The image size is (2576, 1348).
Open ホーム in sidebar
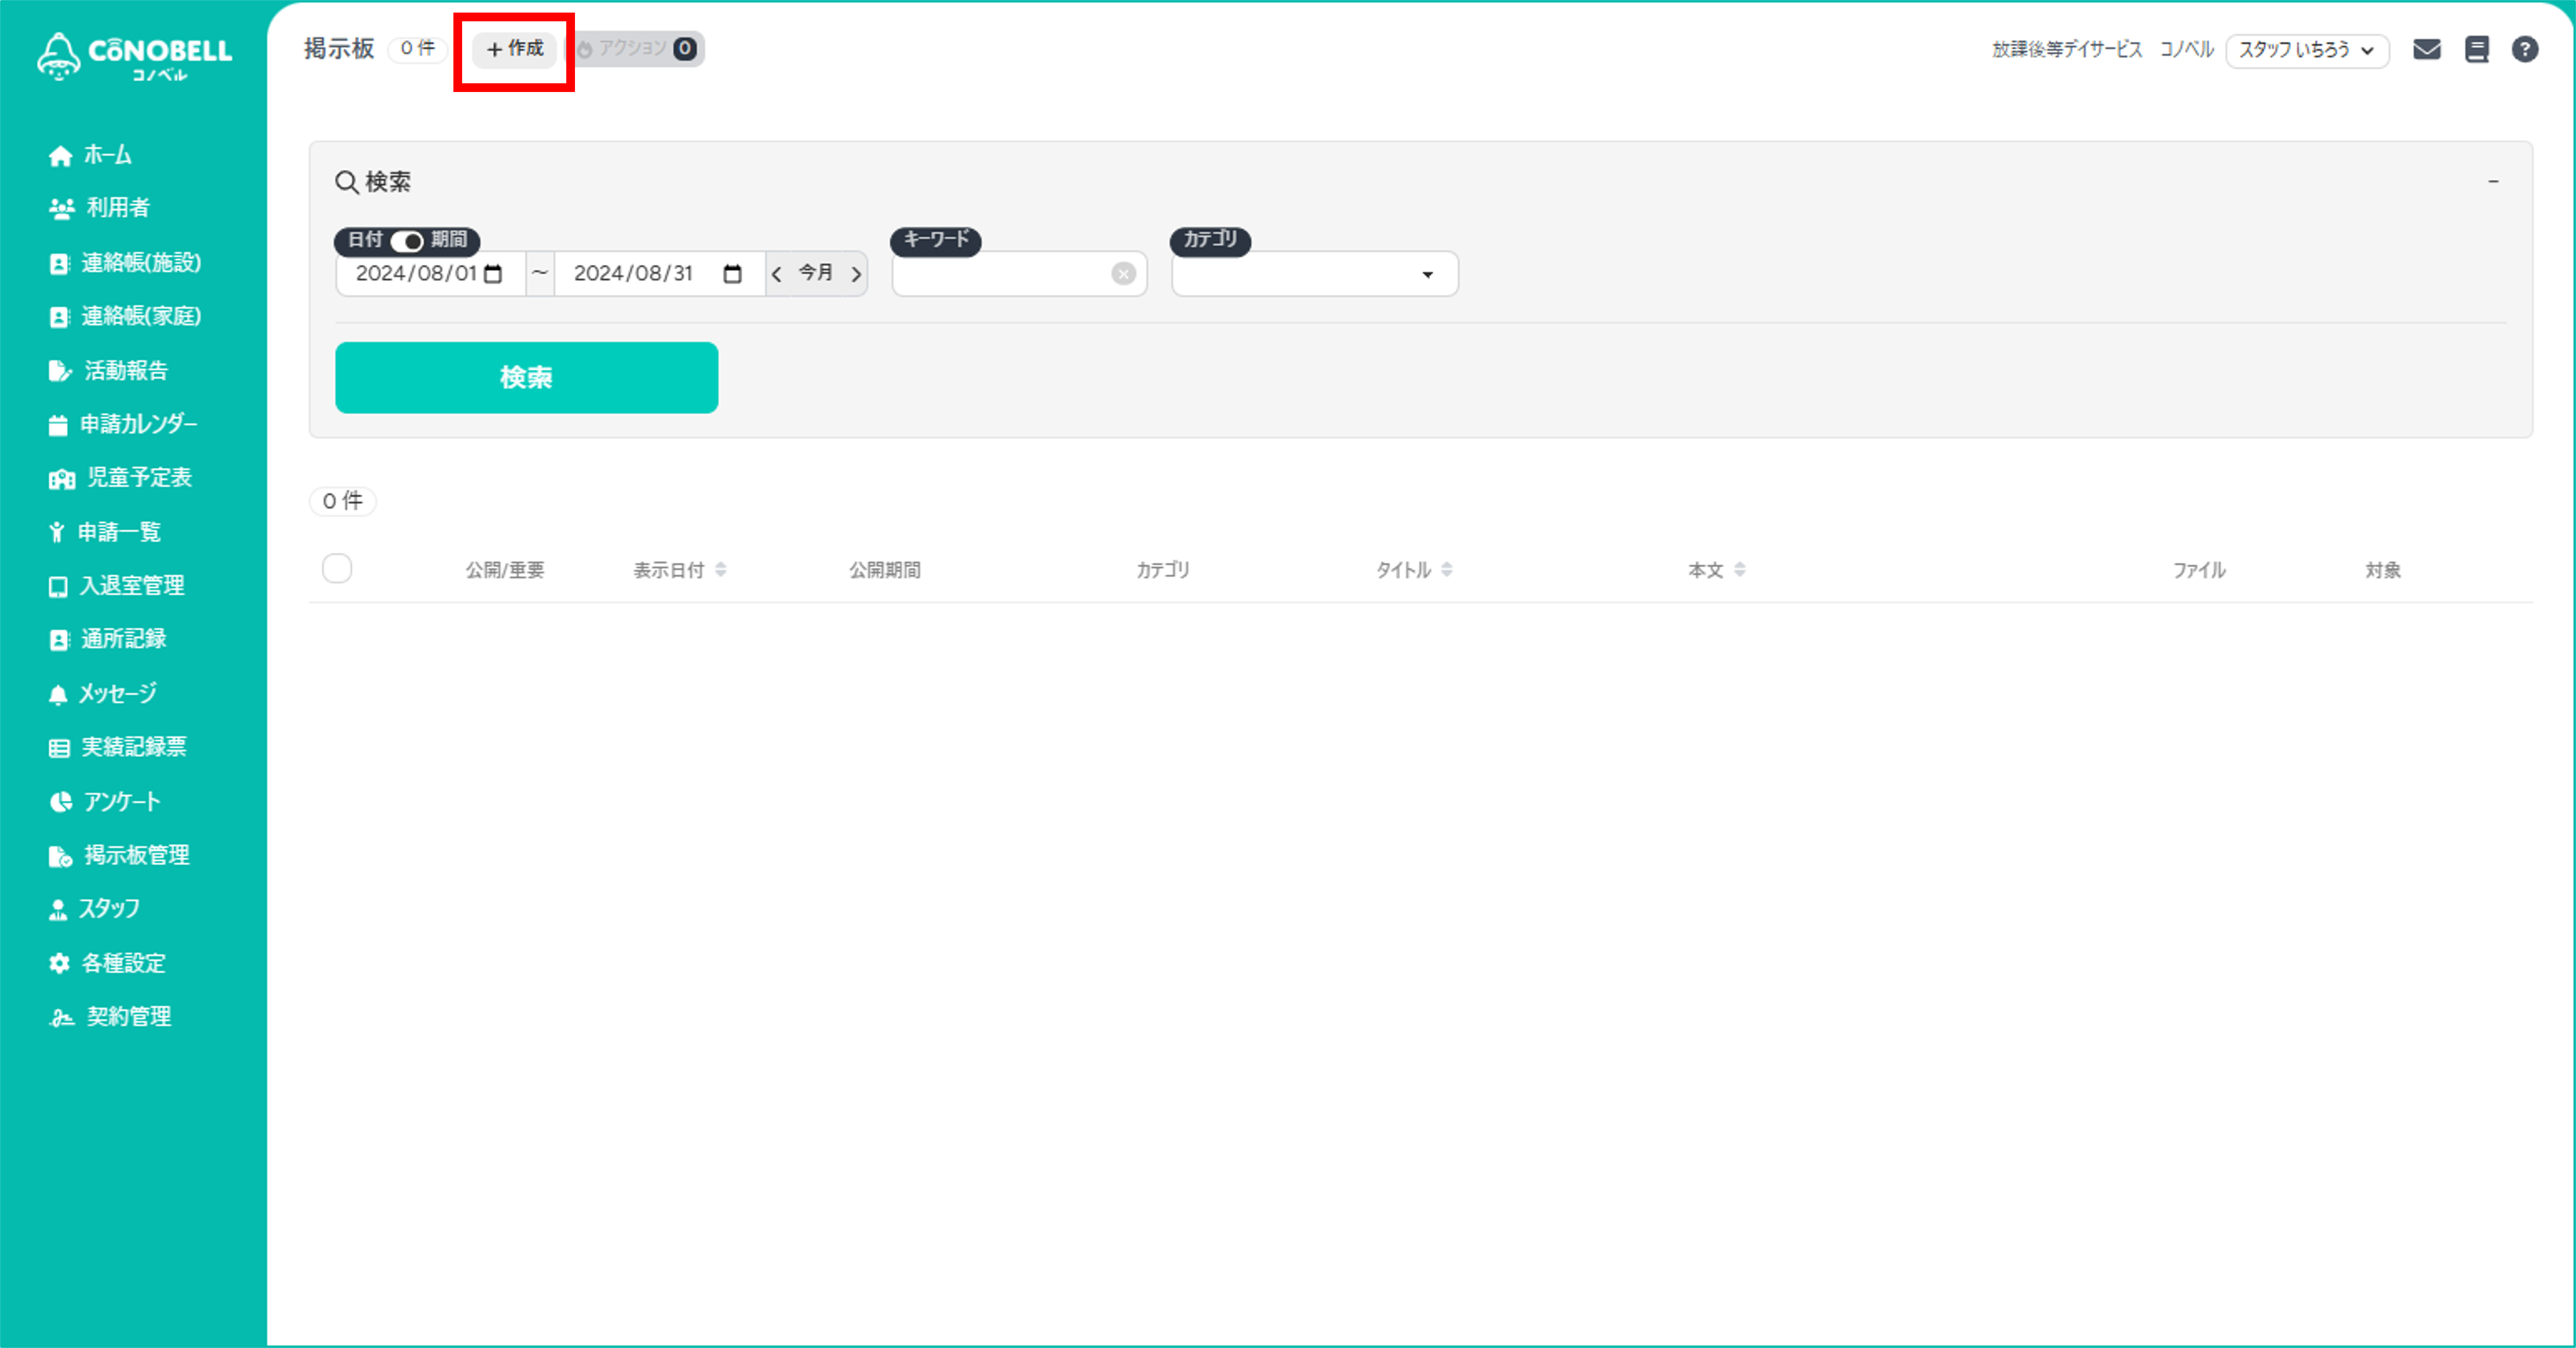[x=90, y=155]
